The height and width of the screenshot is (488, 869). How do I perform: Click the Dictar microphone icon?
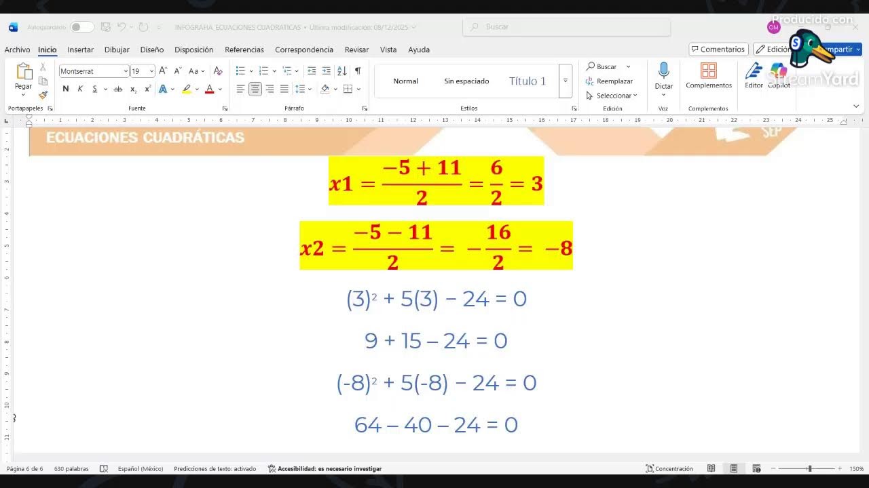663,71
